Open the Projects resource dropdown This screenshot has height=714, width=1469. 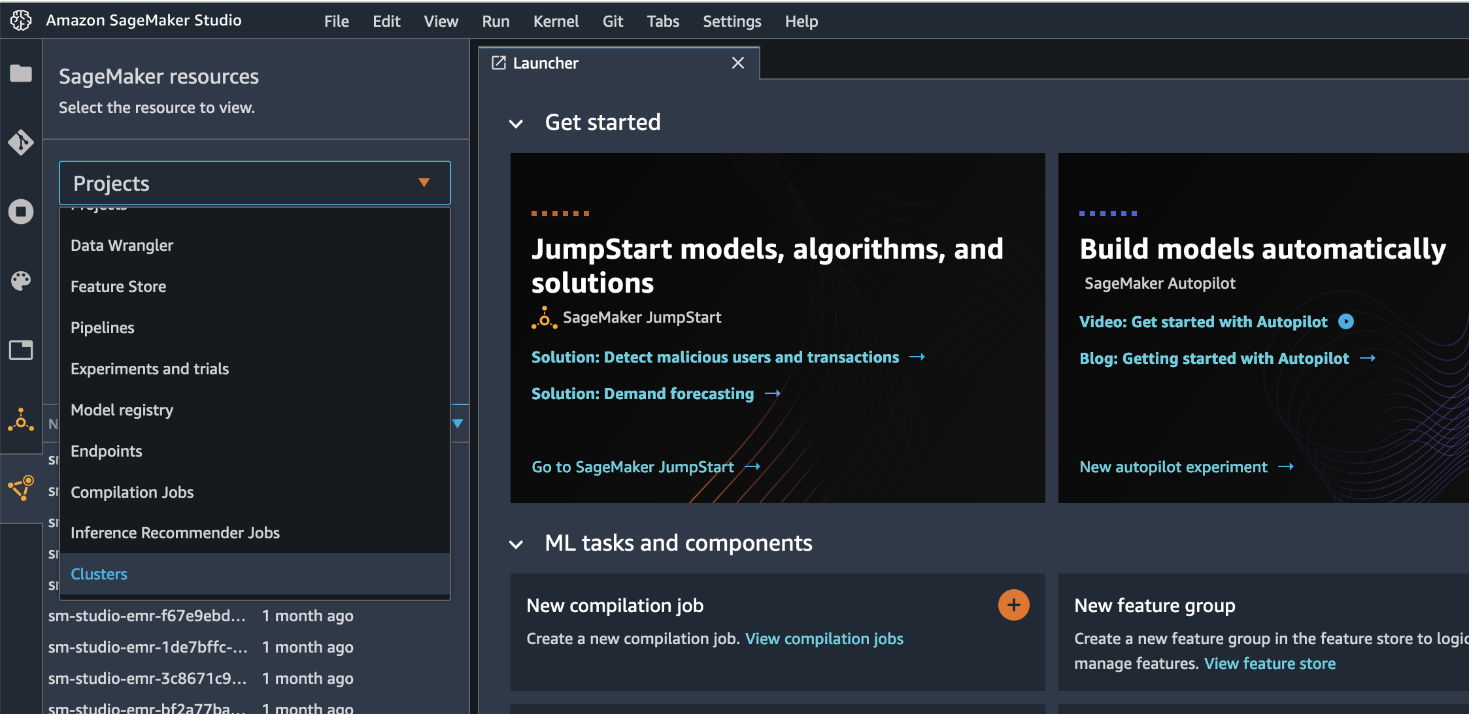[x=254, y=183]
